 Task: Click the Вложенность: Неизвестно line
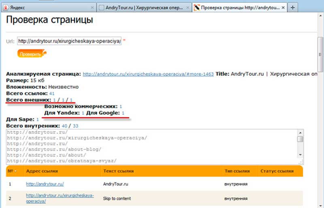tap(43, 87)
